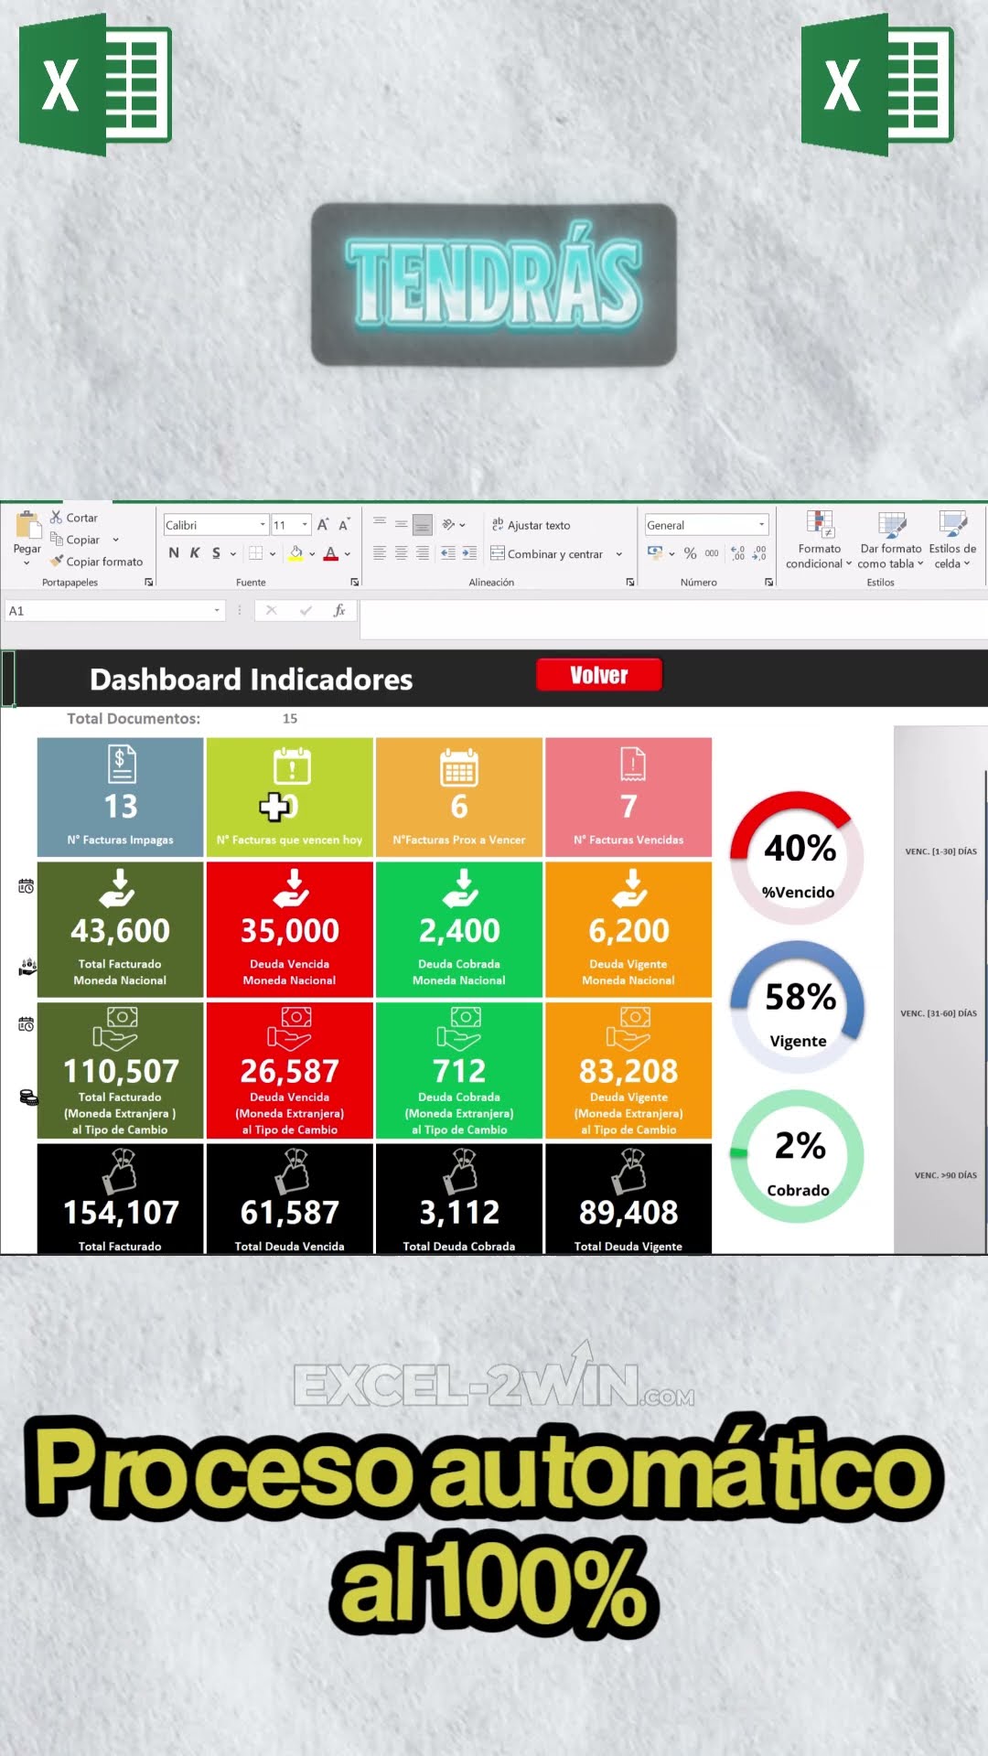This screenshot has height=1756, width=988.
Task: Click the yellow fill color bucket
Action: click(x=295, y=553)
